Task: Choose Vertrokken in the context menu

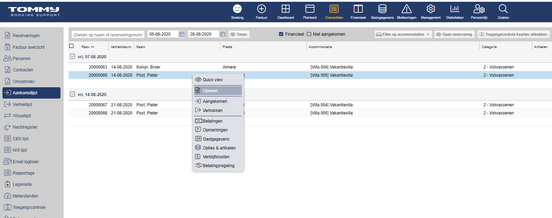Action: 218,111
